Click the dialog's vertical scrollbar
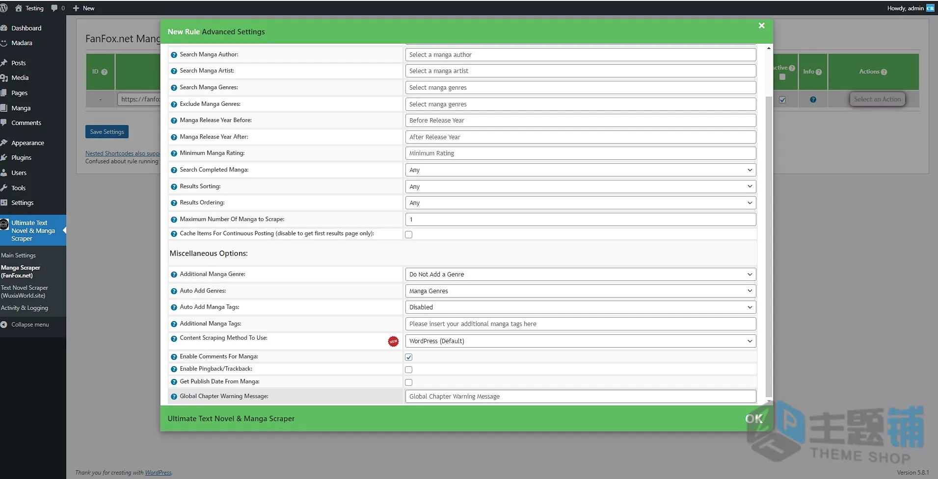Screen dimensions: 938x479 pos(769,247)
